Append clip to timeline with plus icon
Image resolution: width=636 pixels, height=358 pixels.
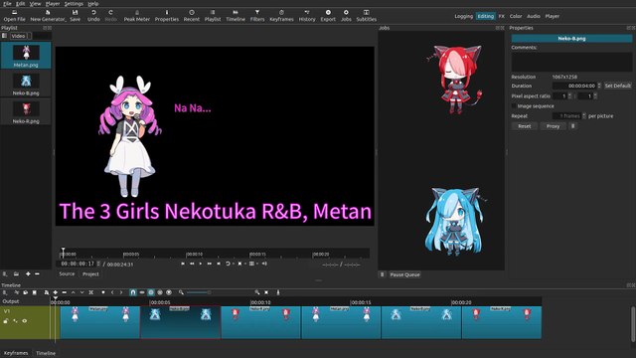click(56, 292)
